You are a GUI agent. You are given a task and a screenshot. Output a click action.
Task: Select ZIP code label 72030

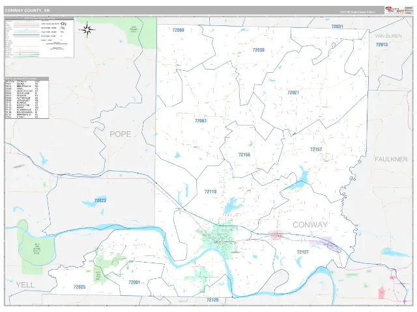tap(259, 50)
